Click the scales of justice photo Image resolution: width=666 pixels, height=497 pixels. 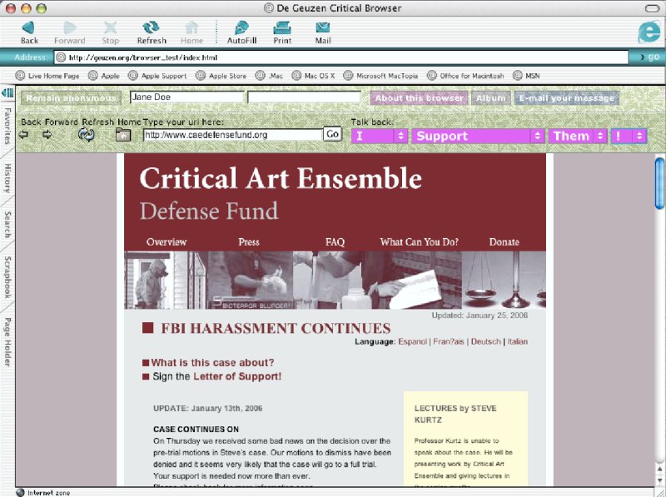[504, 280]
